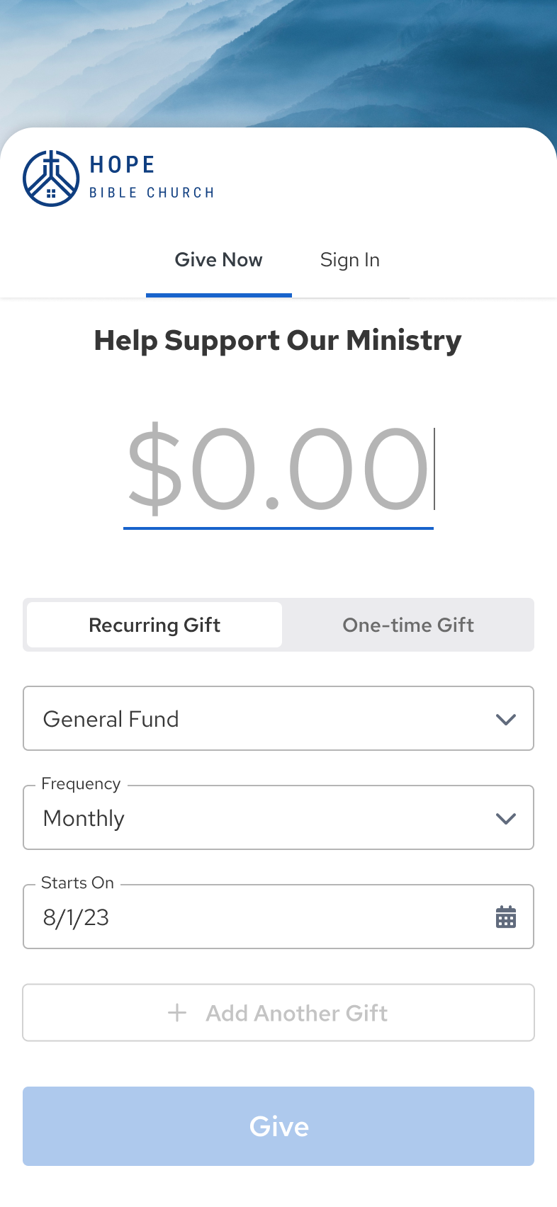This screenshot has height=1207, width=557.
Task: Focus the $0.00 gift amount field
Action: point(278,469)
